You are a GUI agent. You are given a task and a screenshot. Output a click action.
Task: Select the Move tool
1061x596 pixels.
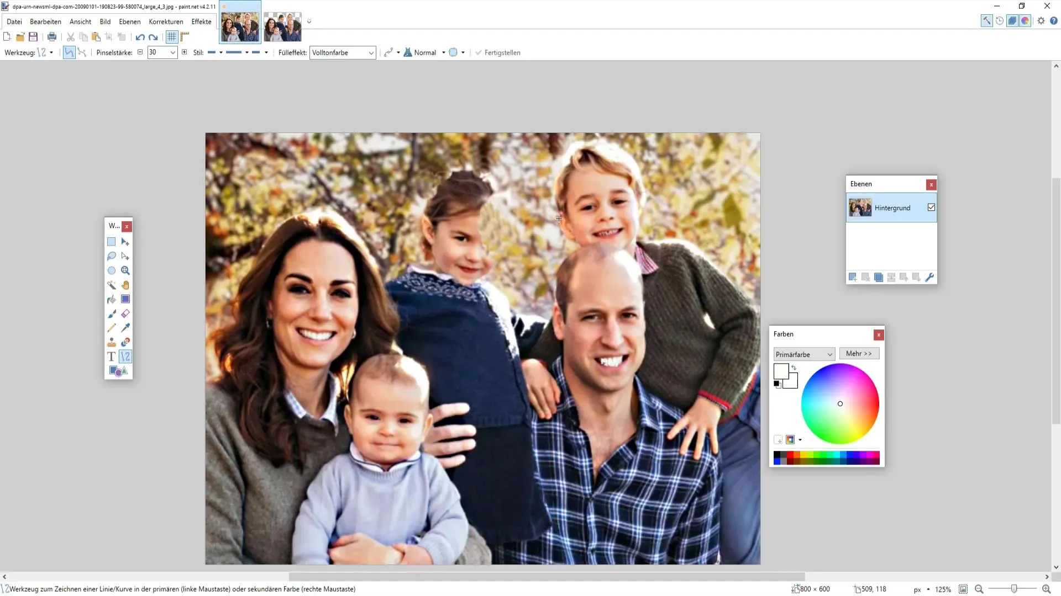click(125, 242)
